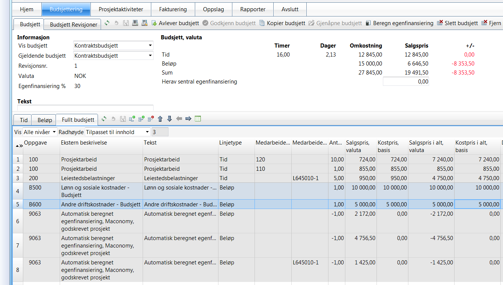Click the undo icon in the lines toolbar
This screenshot has height=285, width=503.
(113, 119)
